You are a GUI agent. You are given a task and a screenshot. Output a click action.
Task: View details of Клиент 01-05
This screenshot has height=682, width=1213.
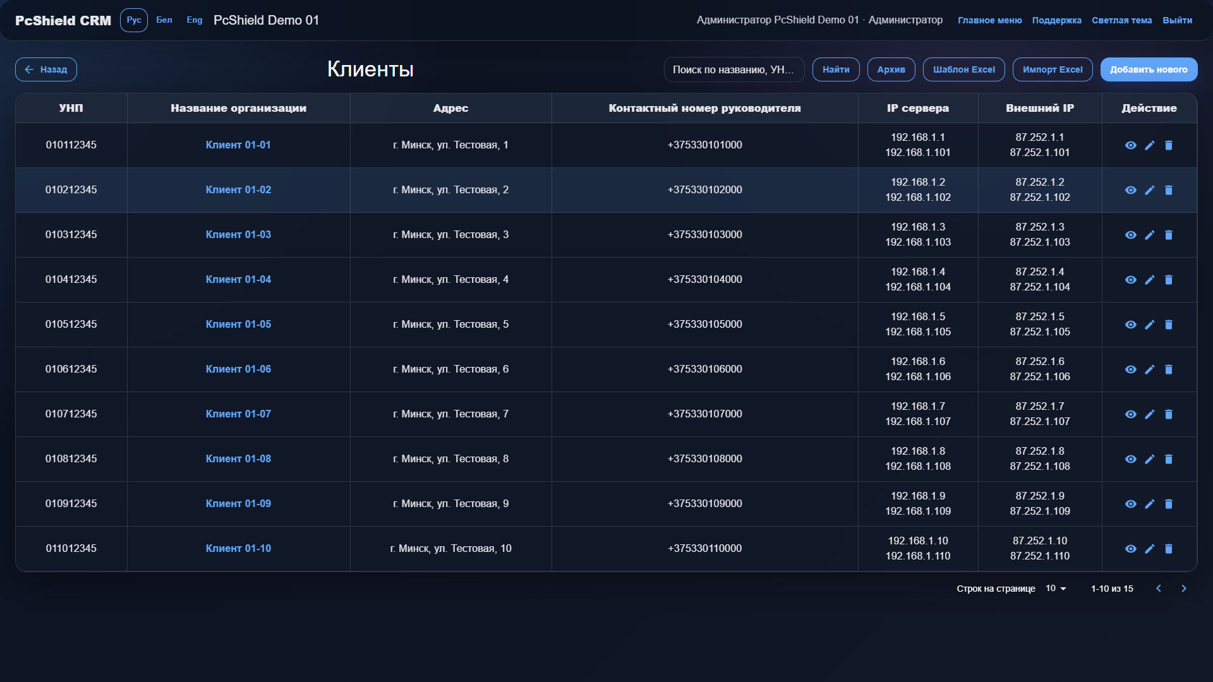(x=1131, y=325)
